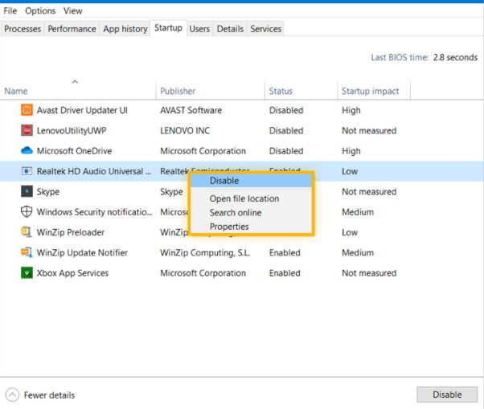The image size is (484, 409).
Task: Click Disabled status in OneDrive row
Action: [286, 151]
